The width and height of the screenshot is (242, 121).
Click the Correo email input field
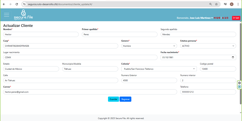tap(90, 92)
